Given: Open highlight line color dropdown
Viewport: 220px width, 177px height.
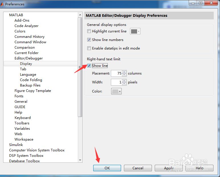Looking at the screenshot, I should [x=135, y=31].
